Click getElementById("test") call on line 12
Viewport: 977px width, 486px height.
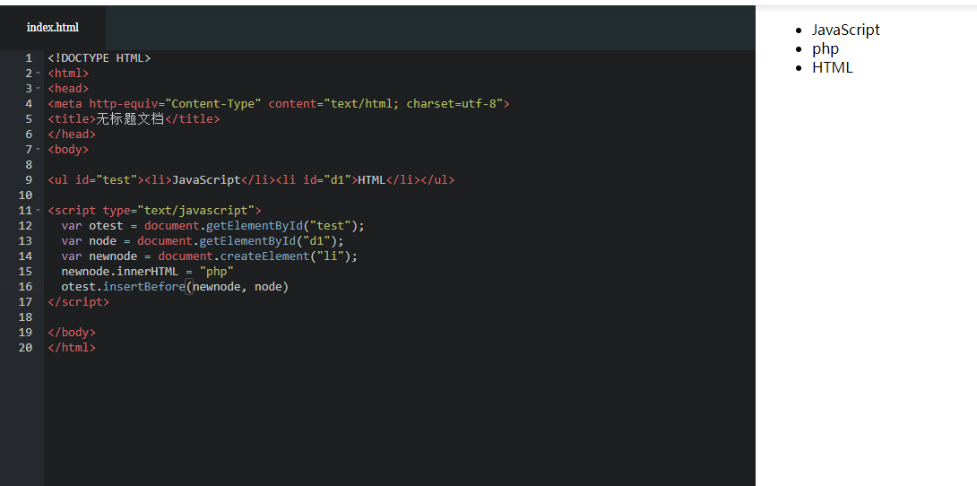282,226
